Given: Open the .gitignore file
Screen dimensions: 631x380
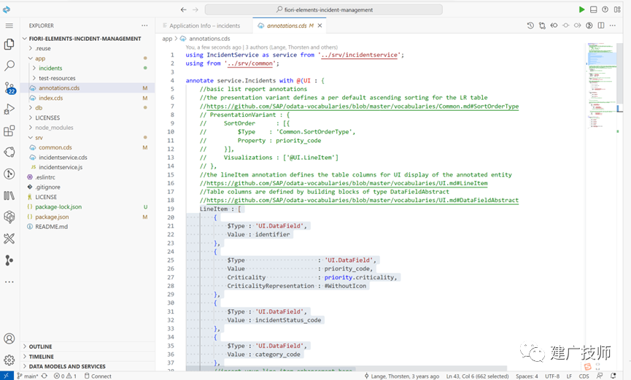Looking at the screenshot, I should click(x=47, y=187).
